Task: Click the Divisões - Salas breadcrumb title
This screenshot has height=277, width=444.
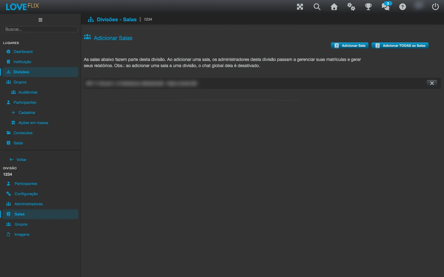Action: tap(117, 19)
